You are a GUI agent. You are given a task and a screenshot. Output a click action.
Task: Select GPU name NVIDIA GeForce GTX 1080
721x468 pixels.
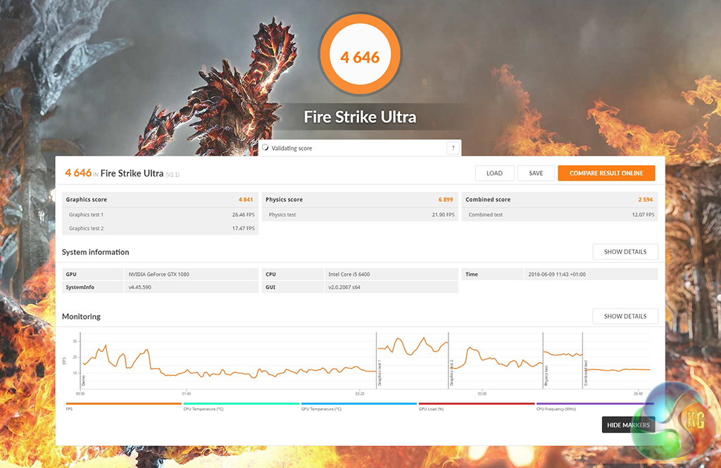[158, 274]
